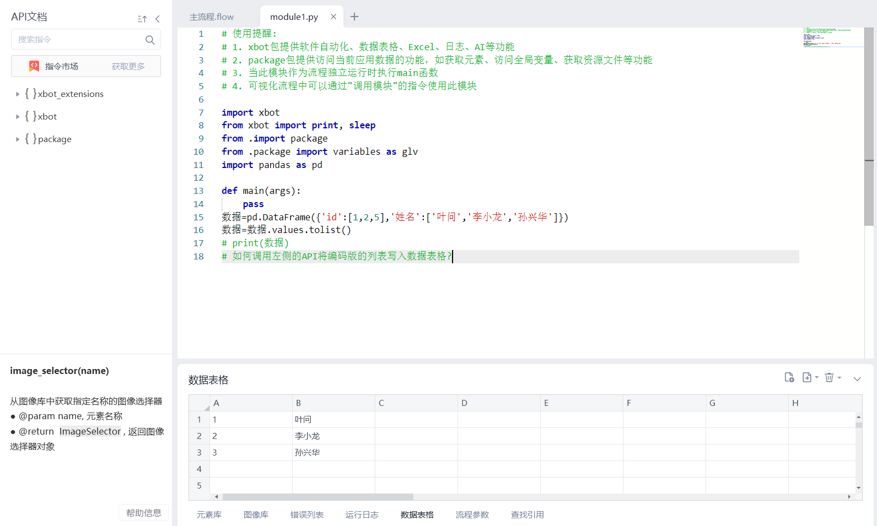Open the 元素库 bottom tab
The height and width of the screenshot is (526, 877).
point(209,514)
